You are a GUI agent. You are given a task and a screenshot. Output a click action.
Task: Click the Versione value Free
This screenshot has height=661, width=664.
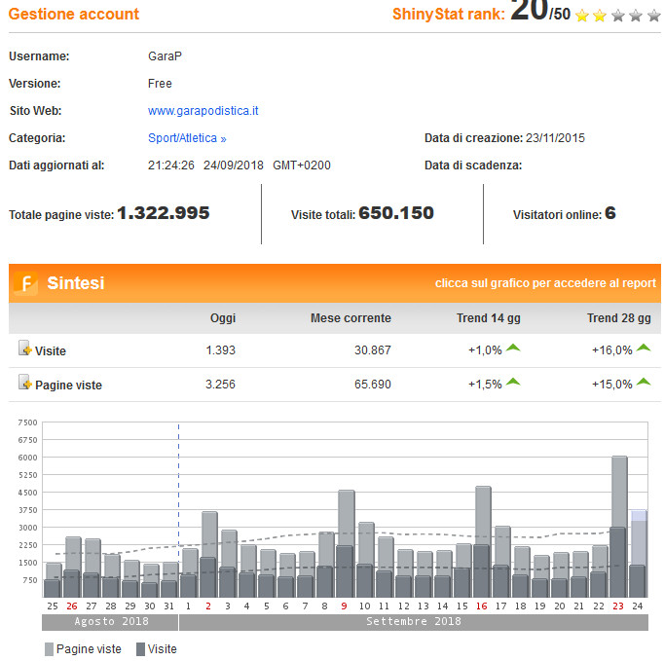pos(160,84)
